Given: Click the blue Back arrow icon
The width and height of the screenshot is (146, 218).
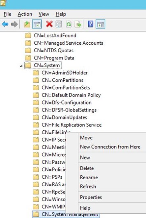Looking at the screenshot, I should pyautogui.click(x=5, y=24).
